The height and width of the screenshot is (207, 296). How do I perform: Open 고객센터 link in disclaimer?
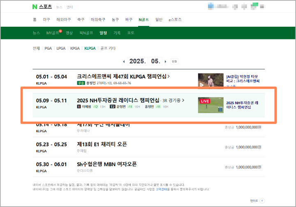pos(162,189)
